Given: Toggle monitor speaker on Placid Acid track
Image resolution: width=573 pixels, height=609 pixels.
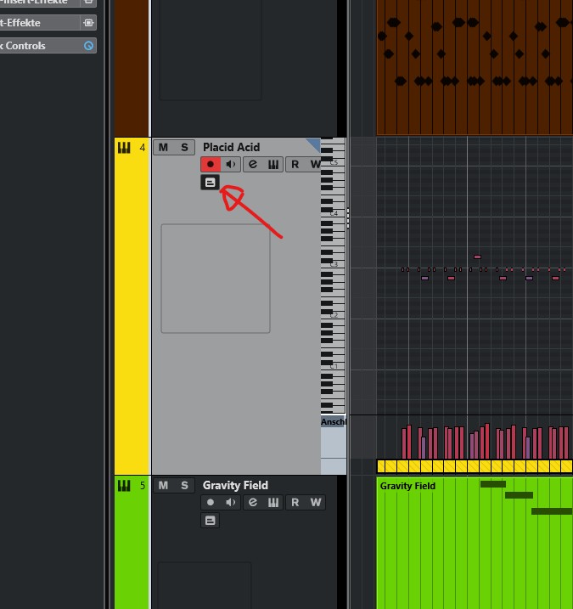Looking at the screenshot, I should click(x=231, y=165).
